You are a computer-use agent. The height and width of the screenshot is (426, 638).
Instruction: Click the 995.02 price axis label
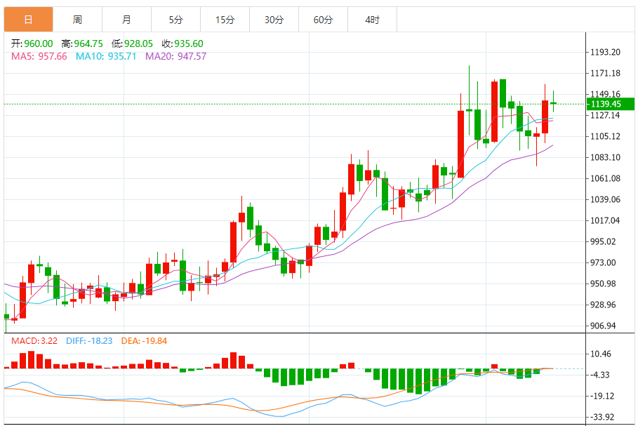603,241
